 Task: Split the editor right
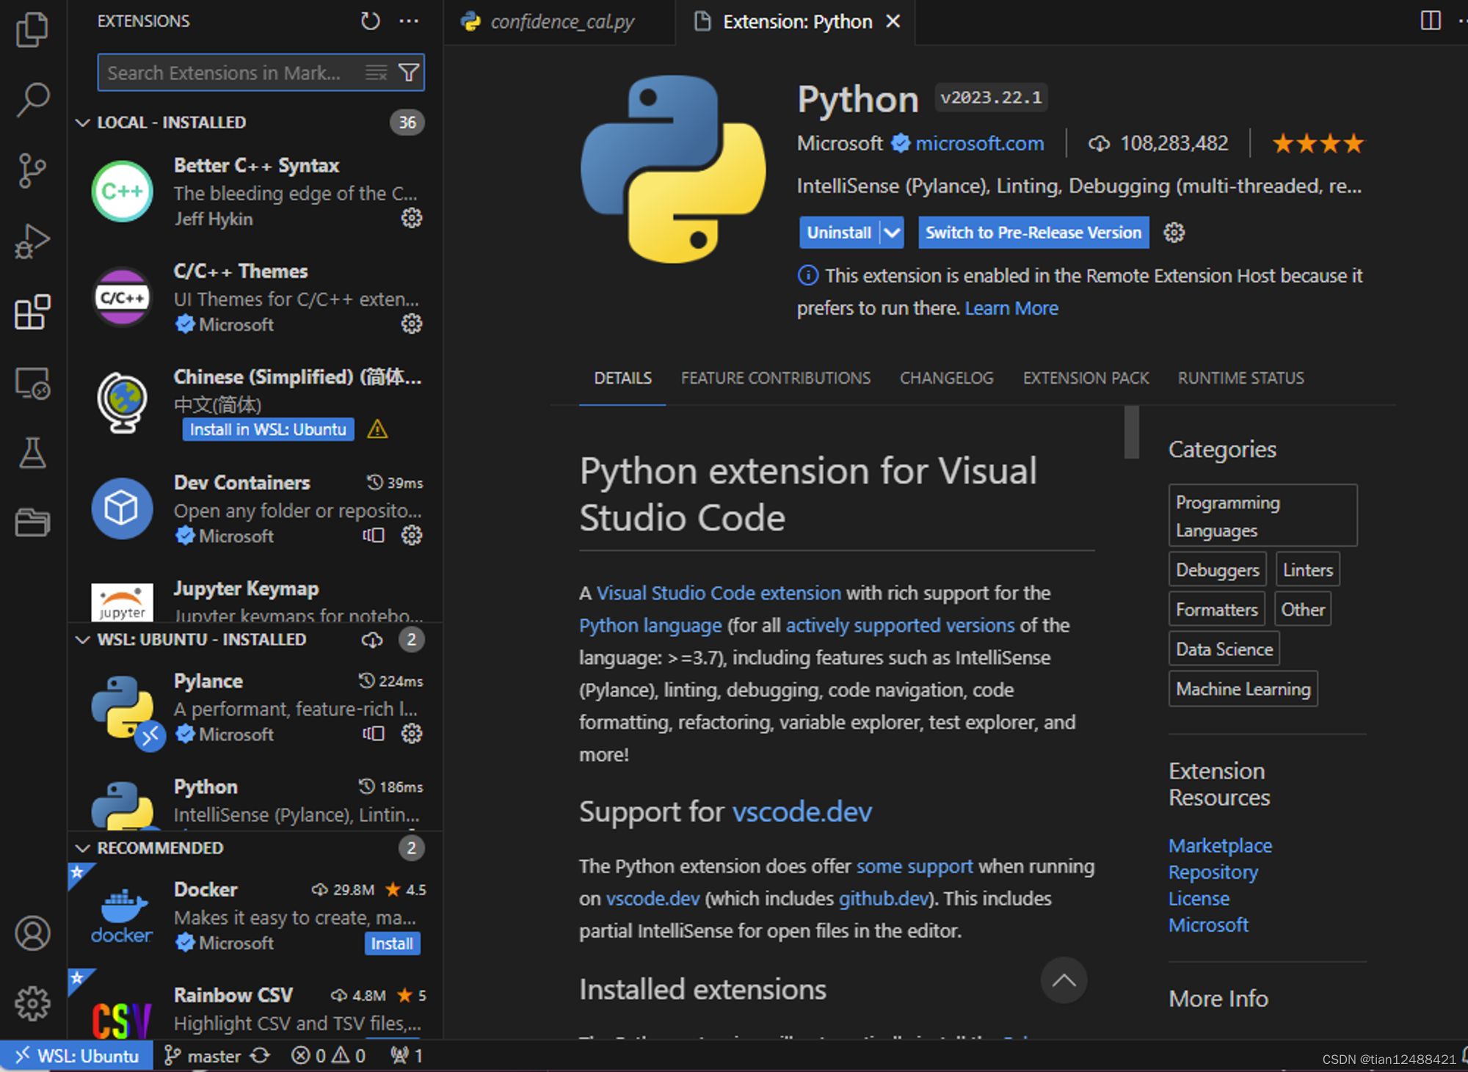coord(1430,21)
